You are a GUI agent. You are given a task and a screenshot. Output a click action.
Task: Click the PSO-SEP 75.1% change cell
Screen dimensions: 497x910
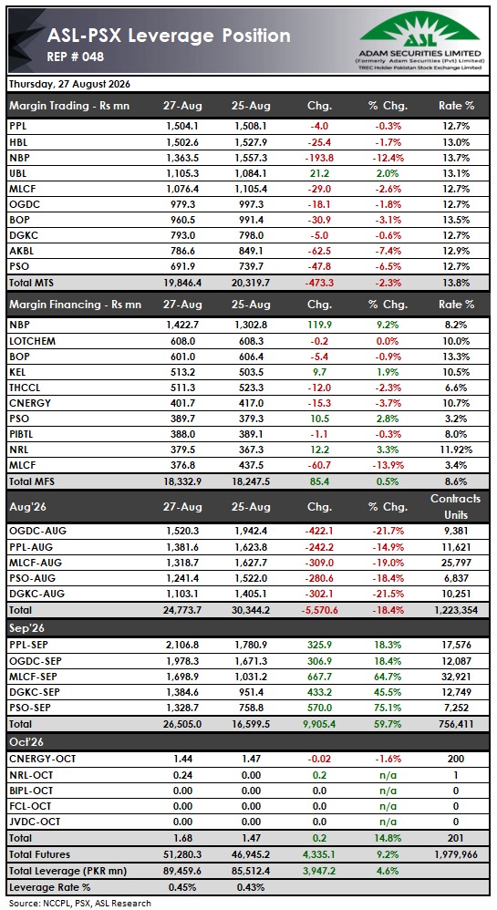tap(388, 708)
